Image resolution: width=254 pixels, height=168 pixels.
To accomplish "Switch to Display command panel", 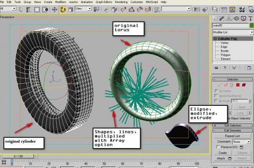I will 243,19.
